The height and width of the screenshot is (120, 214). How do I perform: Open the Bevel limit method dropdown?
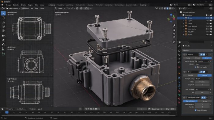[202, 89]
